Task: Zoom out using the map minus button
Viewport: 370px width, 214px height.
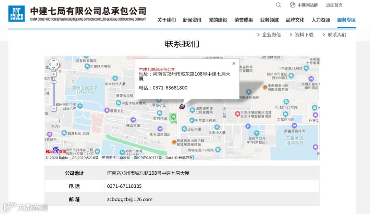Action: 54,109
